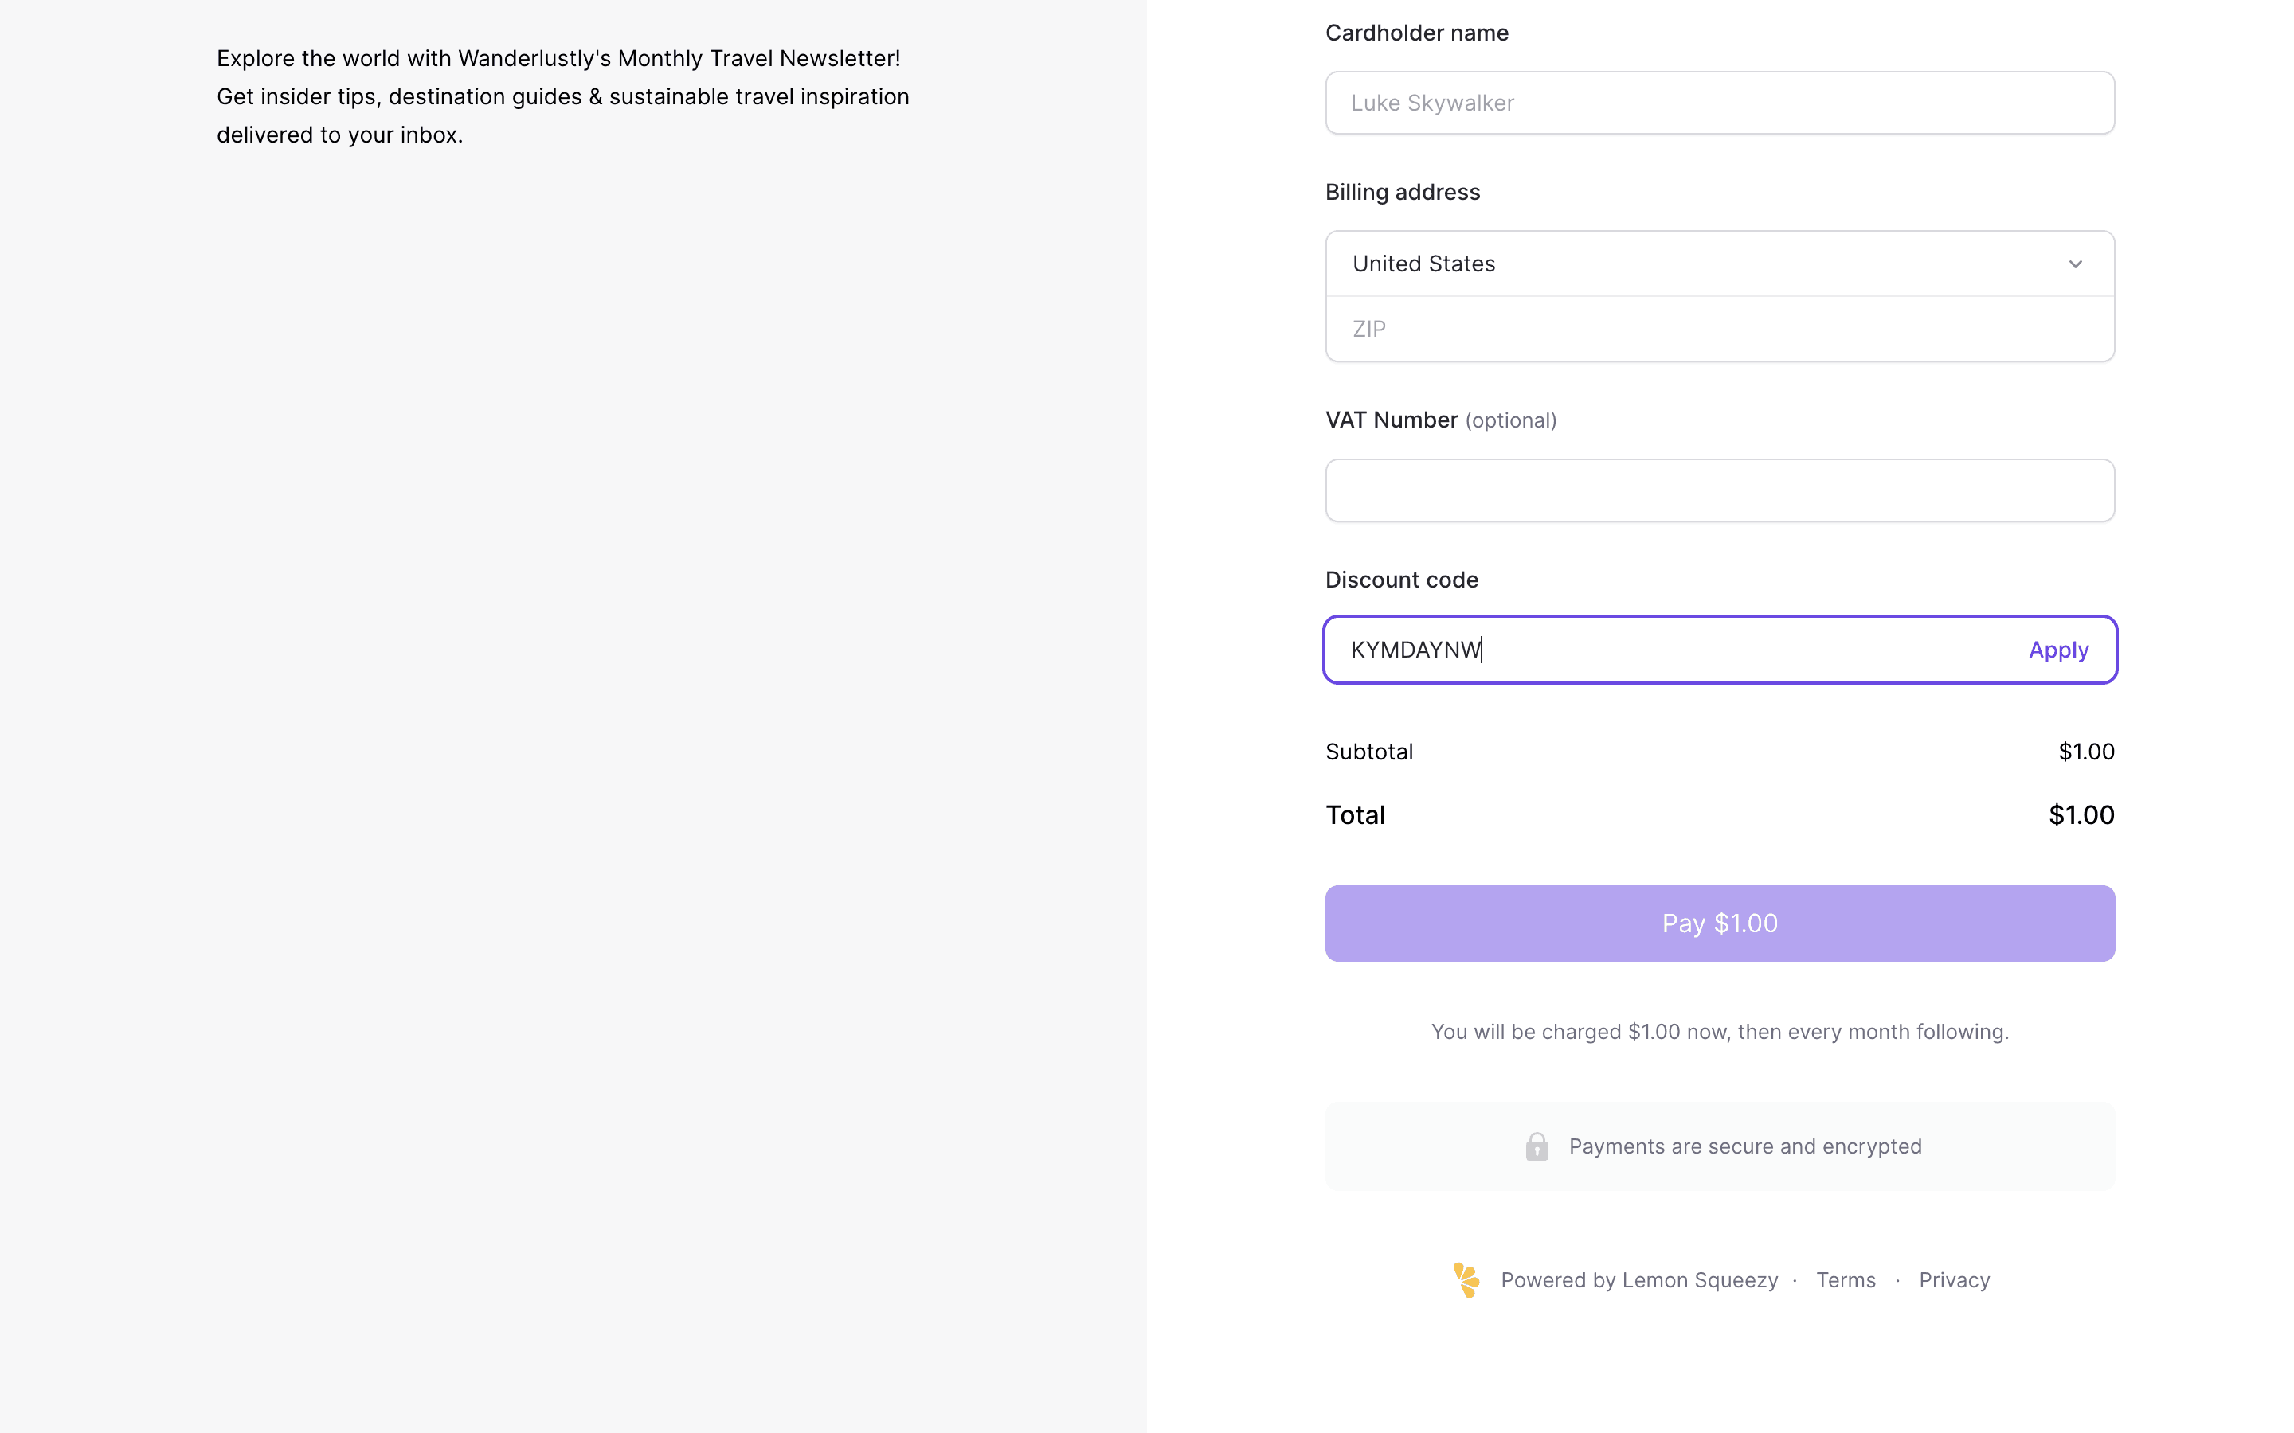The height and width of the screenshot is (1433, 2294).
Task: Click the recurring charge notice text
Action: [1719, 1031]
